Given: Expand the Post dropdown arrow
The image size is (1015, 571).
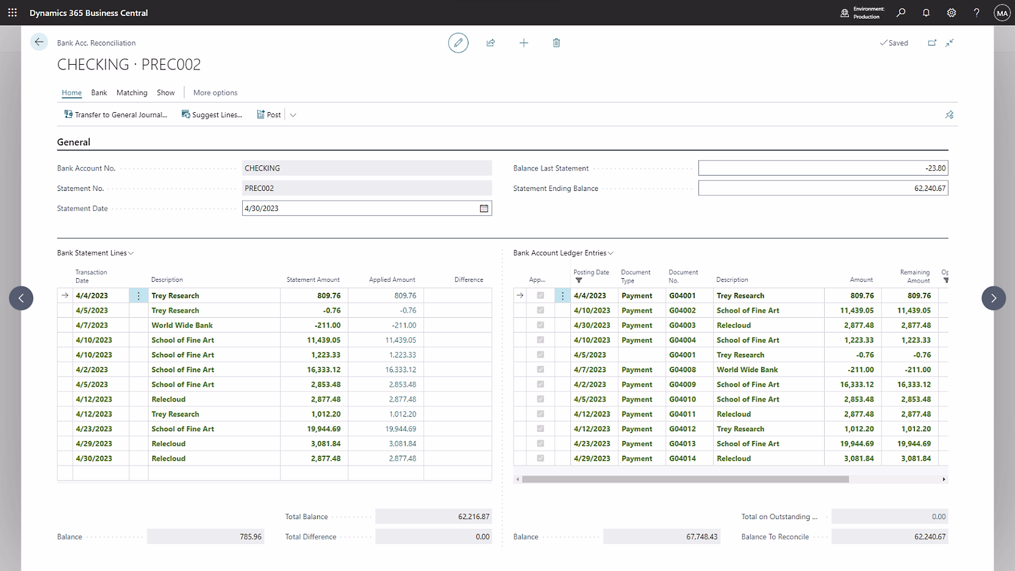Looking at the screenshot, I should 293,115.
